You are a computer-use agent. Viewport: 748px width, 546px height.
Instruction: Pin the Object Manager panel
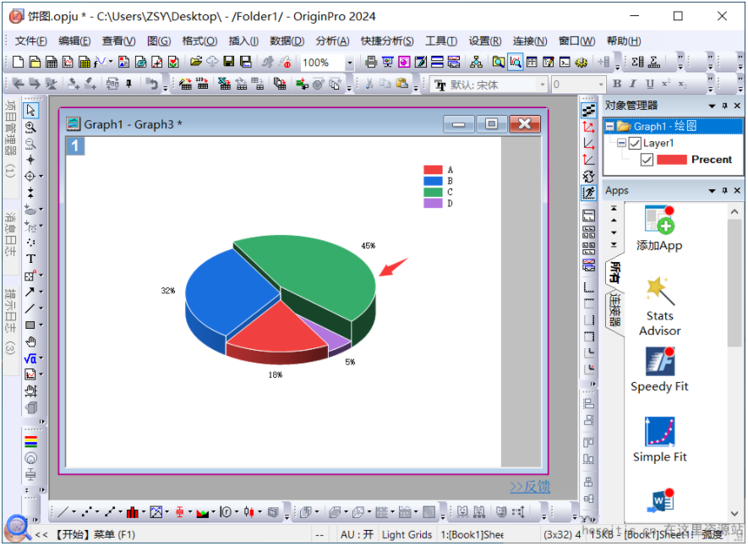click(724, 106)
